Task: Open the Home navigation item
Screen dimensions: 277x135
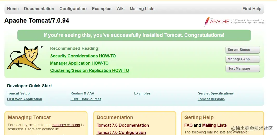Action: tap(13, 9)
